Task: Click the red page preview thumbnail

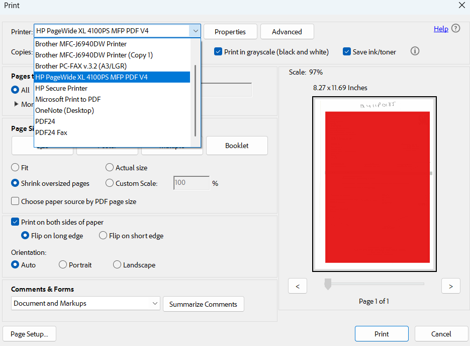Action: click(x=374, y=184)
